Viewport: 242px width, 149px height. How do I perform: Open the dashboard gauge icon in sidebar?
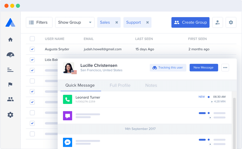click(10, 55)
